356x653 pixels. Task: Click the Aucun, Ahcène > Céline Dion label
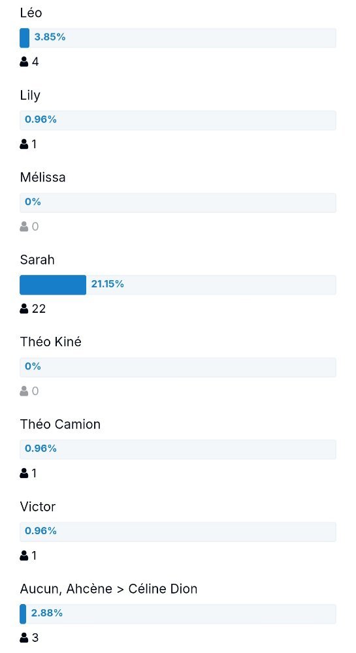pos(108,589)
